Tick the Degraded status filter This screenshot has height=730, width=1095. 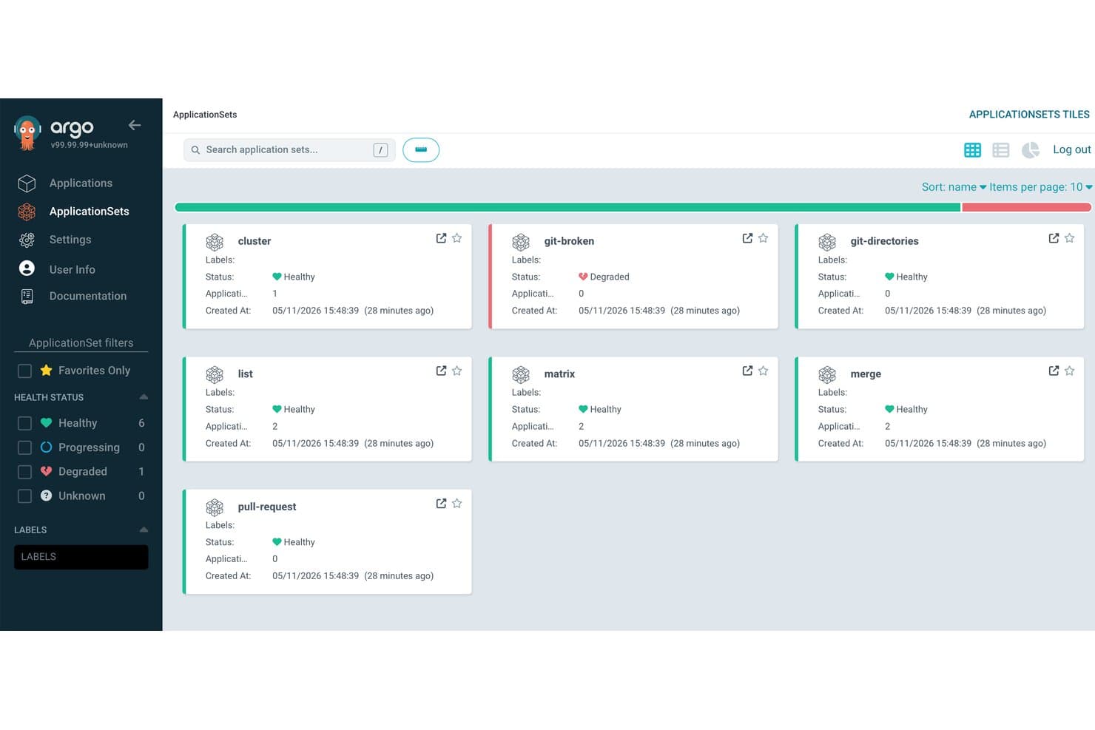[x=24, y=472]
